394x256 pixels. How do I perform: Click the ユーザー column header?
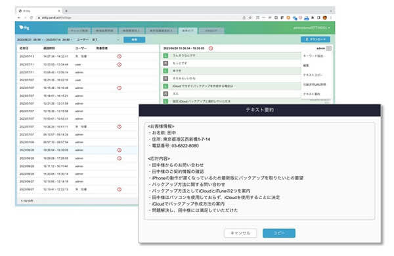(x=81, y=48)
